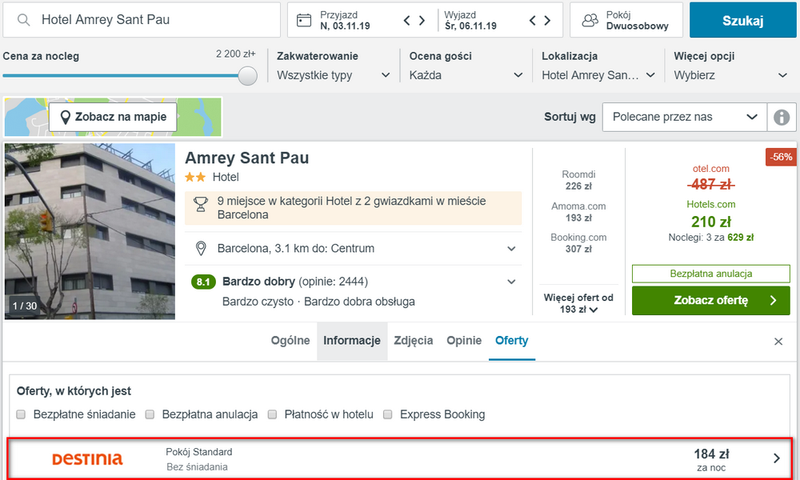Screen dimensions: 800x480
Task: Enable Bezpłatne śniadanie filter checkbox
Action: (x=21, y=414)
